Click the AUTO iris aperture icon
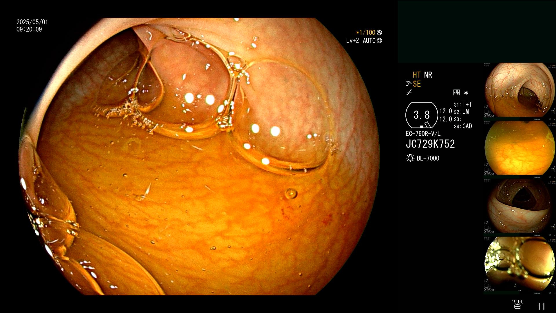This screenshot has width=556, height=313. (x=379, y=41)
